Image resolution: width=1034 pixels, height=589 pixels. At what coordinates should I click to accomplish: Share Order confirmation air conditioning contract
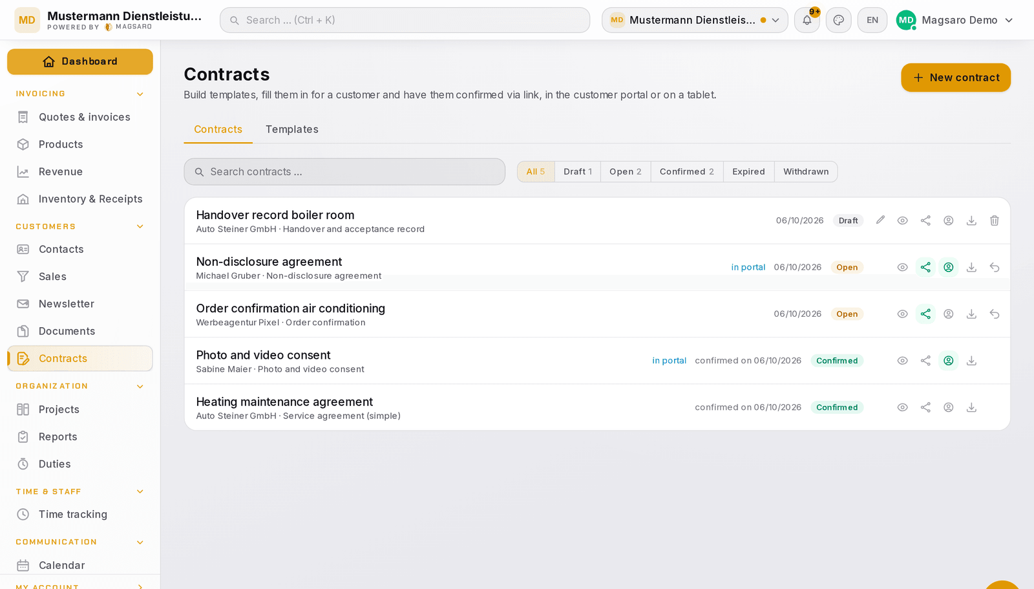(x=925, y=314)
